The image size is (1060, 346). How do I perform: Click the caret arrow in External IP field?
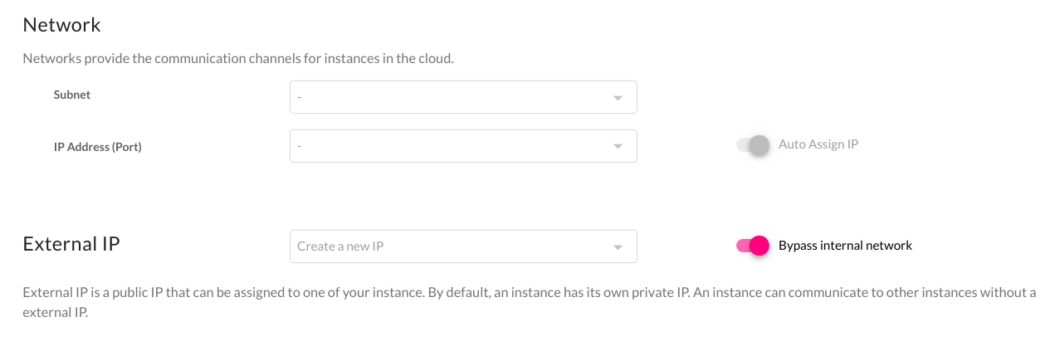click(618, 247)
